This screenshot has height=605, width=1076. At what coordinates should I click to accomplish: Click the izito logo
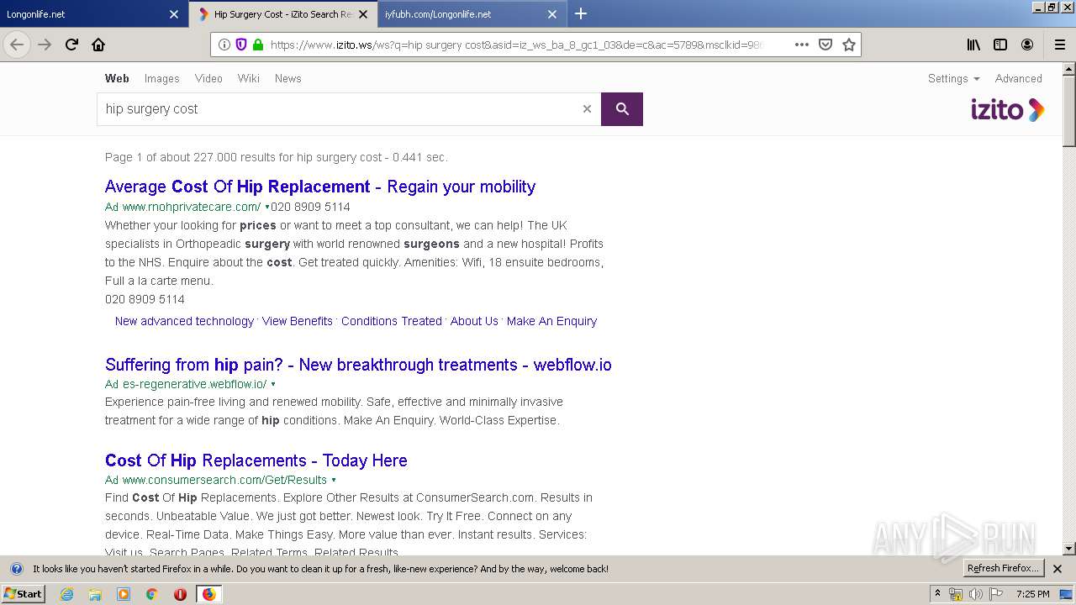(1007, 110)
